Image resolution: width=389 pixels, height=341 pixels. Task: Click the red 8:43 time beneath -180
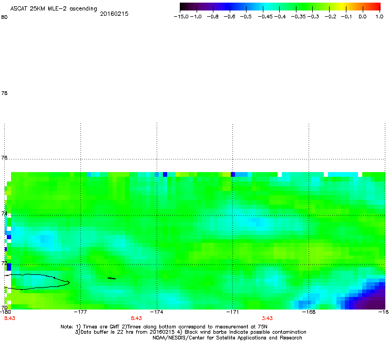pos(9,318)
